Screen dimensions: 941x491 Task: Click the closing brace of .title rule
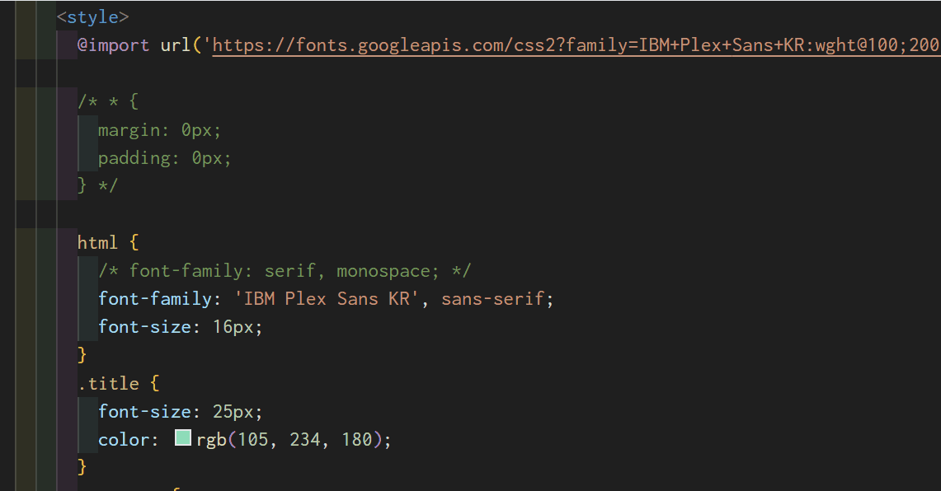(x=82, y=466)
